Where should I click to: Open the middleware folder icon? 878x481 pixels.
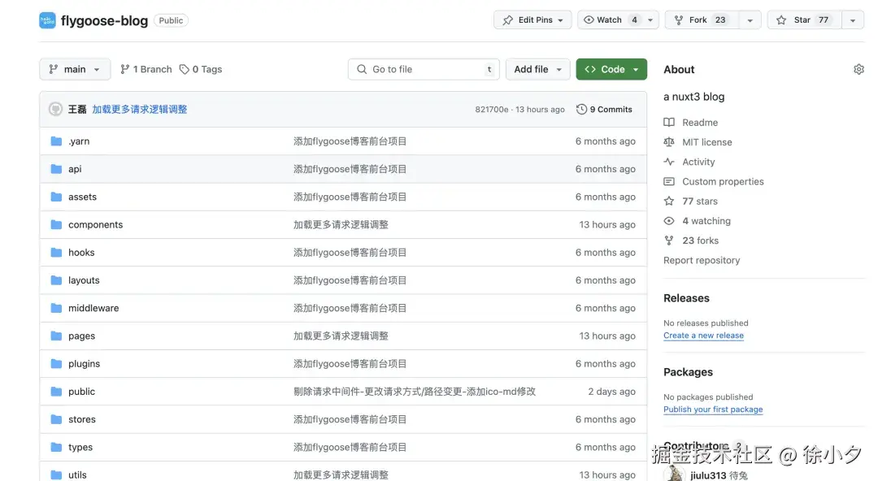click(x=56, y=308)
